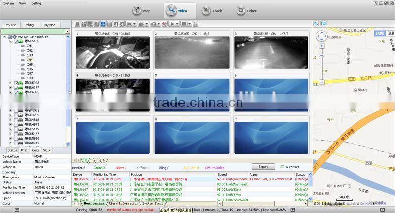395x213 pixels.
Task: Check the GU4209 vehicle checkbox
Action: 16,115
